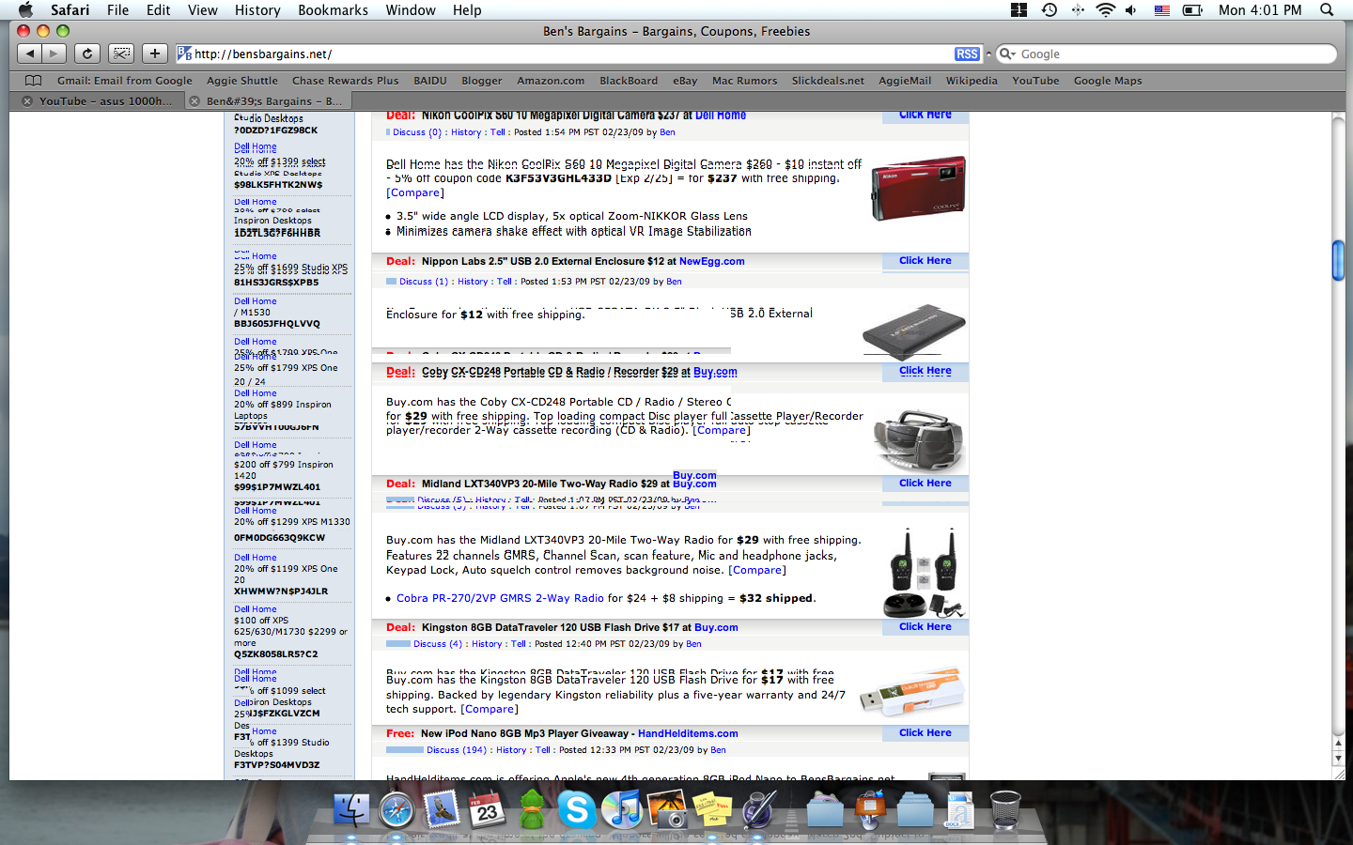Click the blue vertical scrollbar thumb
This screenshot has height=845, width=1353.
pos(1338,261)
